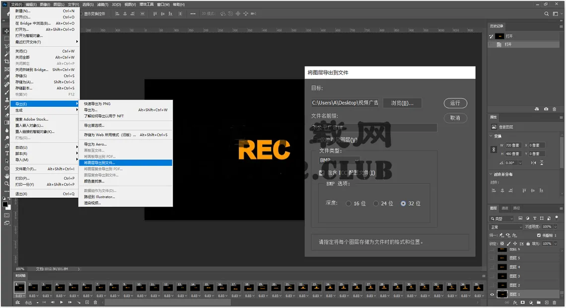
Task: Click the 浏览(B)... button
Action: click(402, 103)
